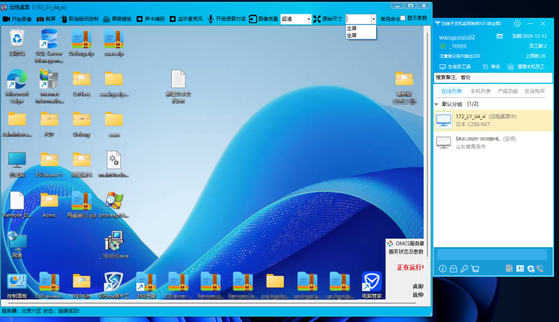Click the block keyboard and mouse icon
The image size is (559, 322).
pos(106,19)
